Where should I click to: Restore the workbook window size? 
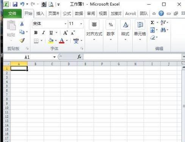coord(176,13)
